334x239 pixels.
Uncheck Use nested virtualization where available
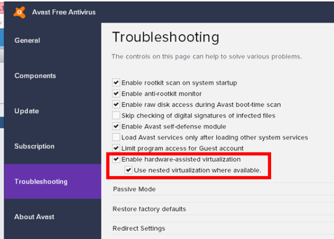pyautogui.click(x=129, y=170)
